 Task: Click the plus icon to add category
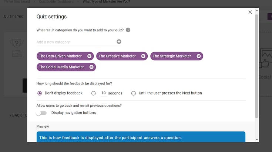click(119, 42)
